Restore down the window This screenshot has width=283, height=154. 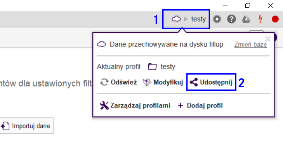[x=248, y=5]
